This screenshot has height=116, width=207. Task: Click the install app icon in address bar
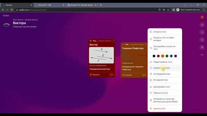click(x=159, y=10)
